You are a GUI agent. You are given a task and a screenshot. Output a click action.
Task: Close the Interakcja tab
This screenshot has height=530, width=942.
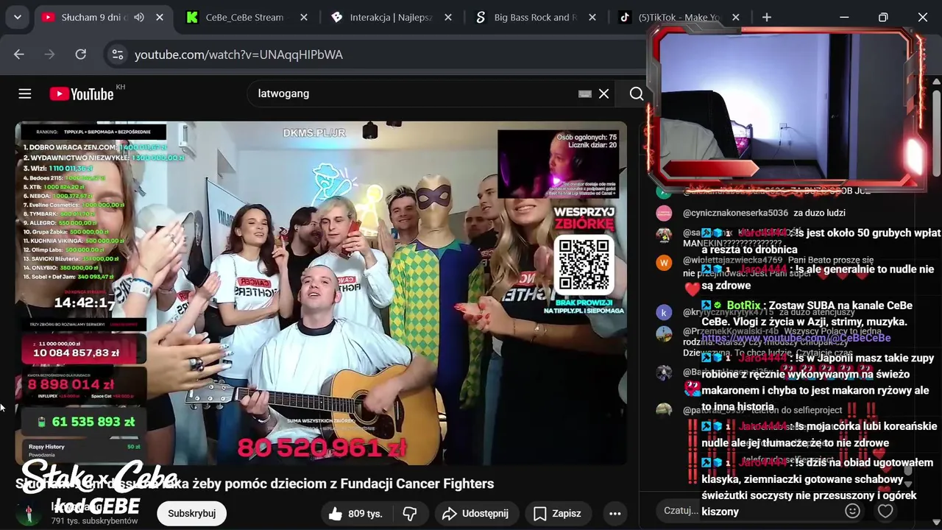tap(447, 17)
